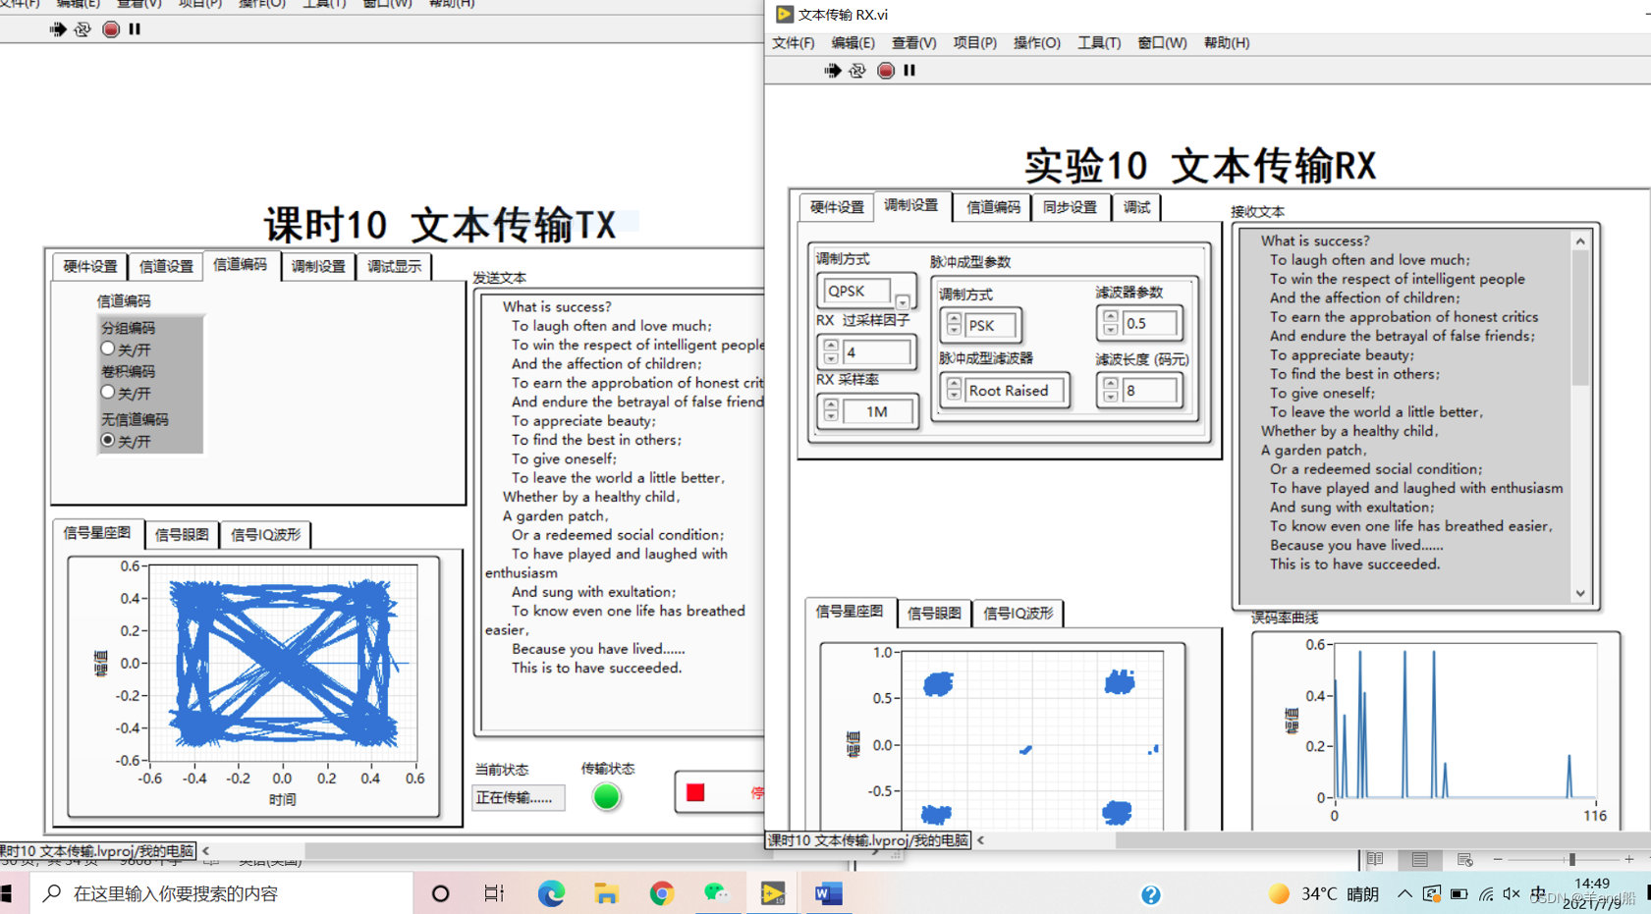Switch to TX 调试显示 tab
Image resolution: width=1651 pixels, height=914 pixels.
pos(394,266)
